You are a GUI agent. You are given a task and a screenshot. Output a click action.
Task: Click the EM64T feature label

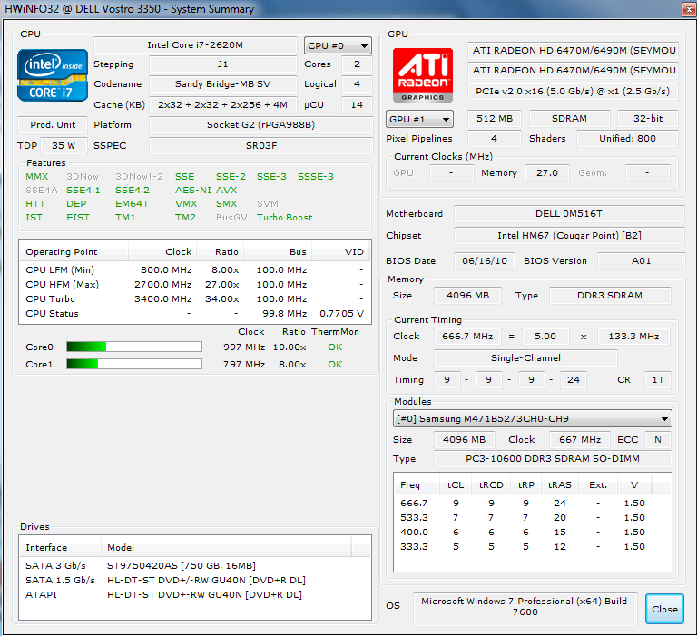132,204
